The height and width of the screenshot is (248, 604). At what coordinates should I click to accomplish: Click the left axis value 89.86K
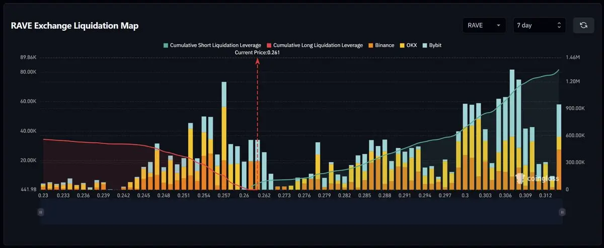click(28, 58)
